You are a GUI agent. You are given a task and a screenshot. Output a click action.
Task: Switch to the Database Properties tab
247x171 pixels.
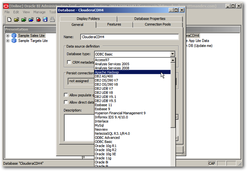tap(150, 19)
